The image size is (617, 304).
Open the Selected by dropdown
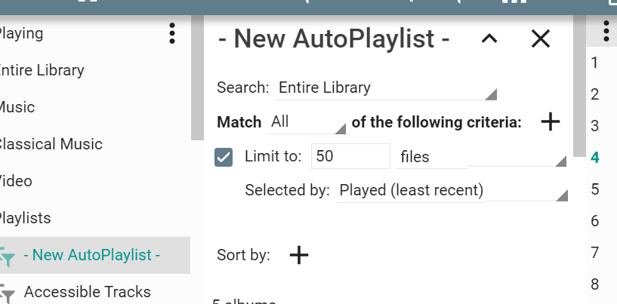(x=452, y=190)
